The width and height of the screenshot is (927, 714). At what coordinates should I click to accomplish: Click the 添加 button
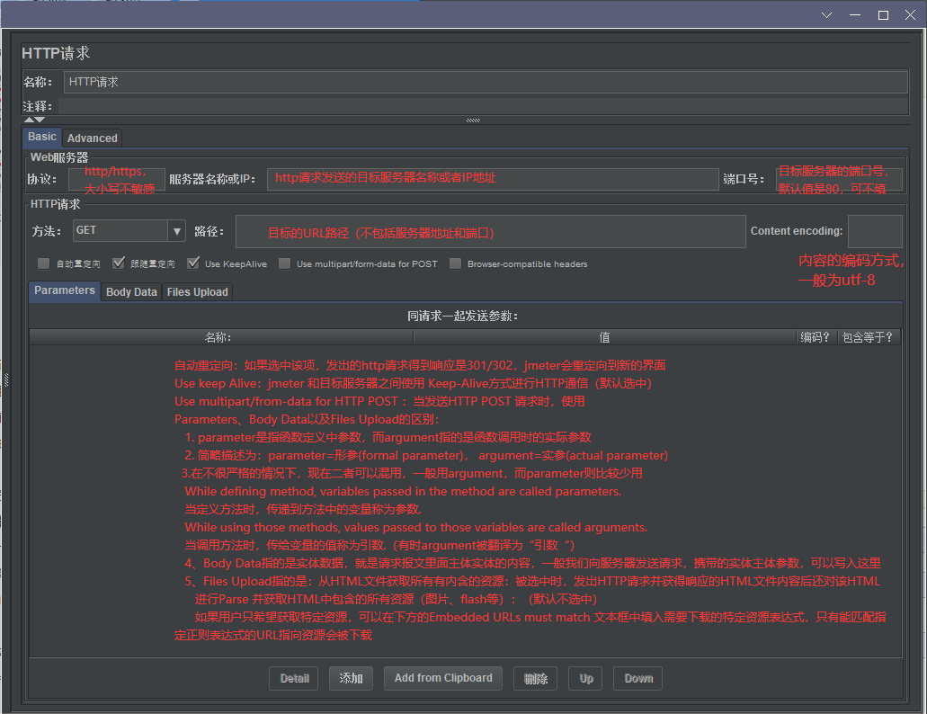(x=352, y=678)
